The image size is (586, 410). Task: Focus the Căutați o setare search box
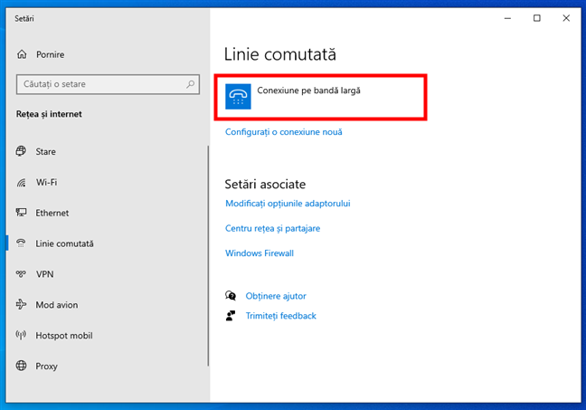click(x=99, y=84)
